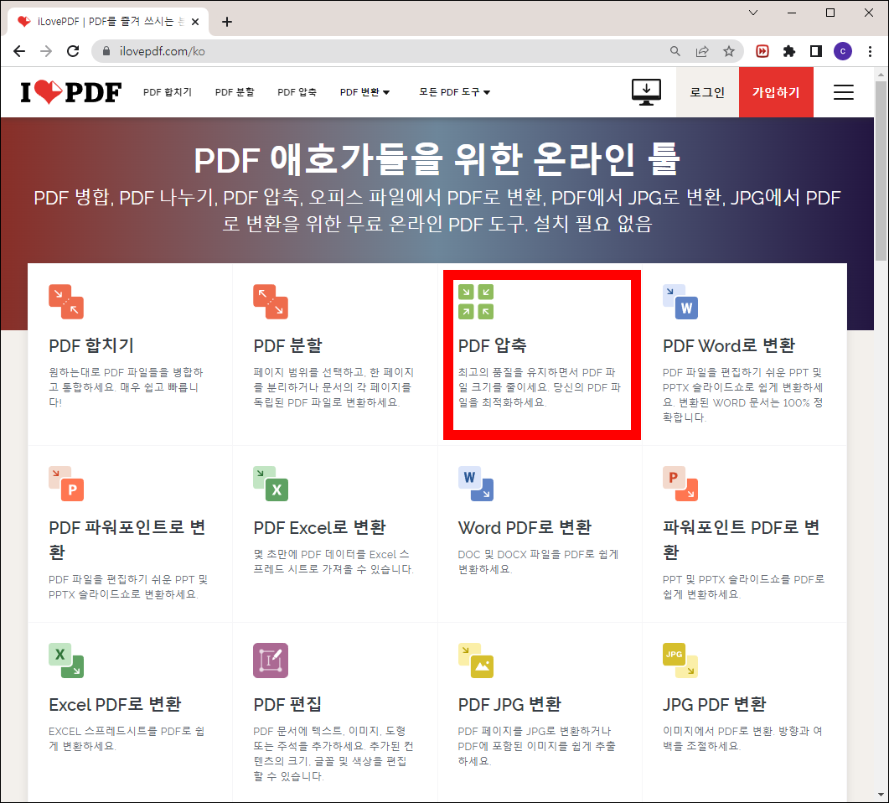Screen dimensions: 889x803
Task: Click the bookmark star in the address bar
Action: click(x=729, y=51)
